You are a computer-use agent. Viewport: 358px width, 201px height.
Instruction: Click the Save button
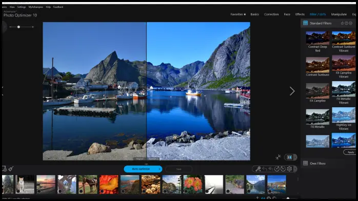[178, 169]
